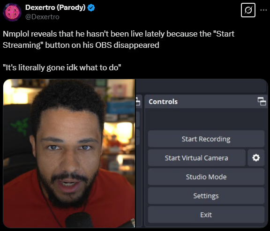Visit the @Dexertro handle link
Viewport: 270px width, 231px height.
pyautogui.click(x=42, y=17)
